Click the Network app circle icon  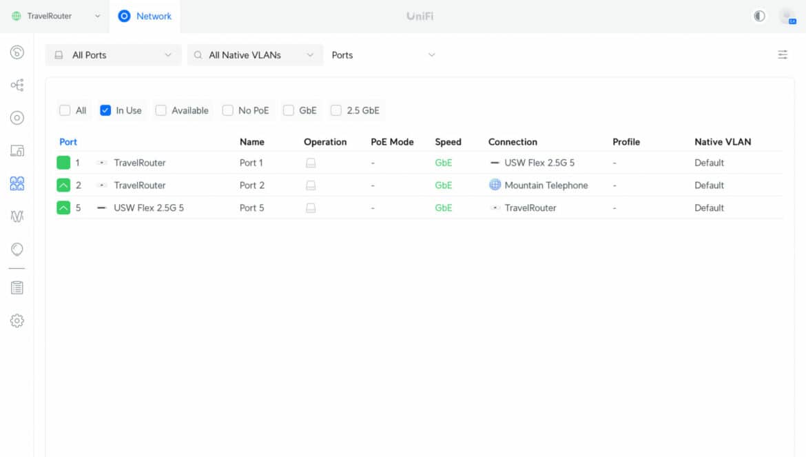124,16
